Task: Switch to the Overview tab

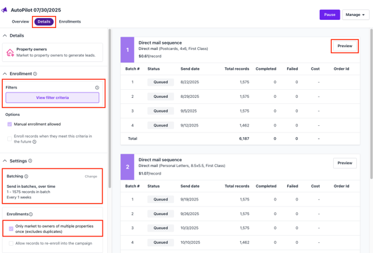Action: (x=21, y=21)
